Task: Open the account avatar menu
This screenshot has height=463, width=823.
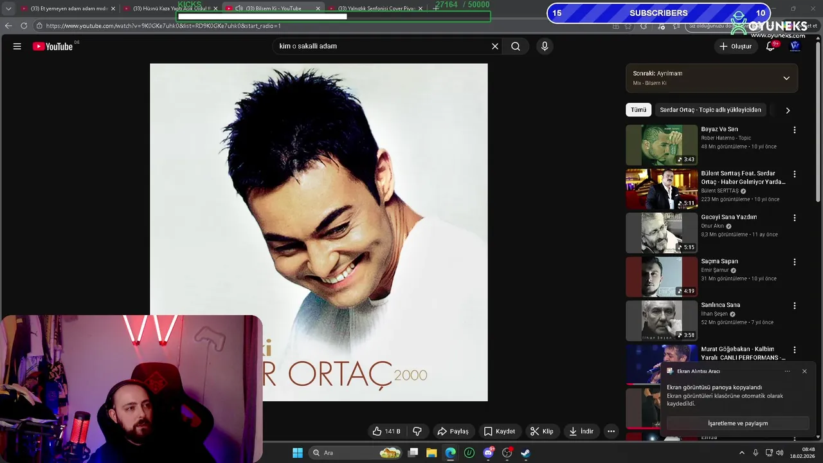Action: coord(795,46)
